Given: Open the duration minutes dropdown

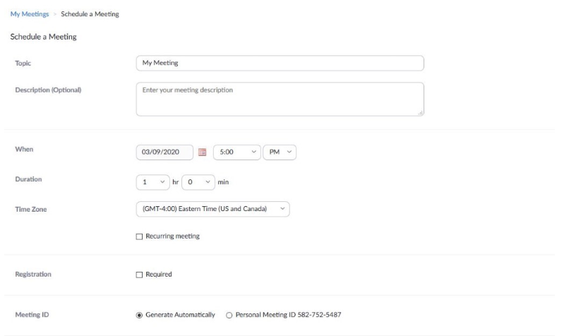Looking at the screenshot, I should [198, 182].
